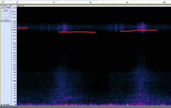
Task: Click the 23000 label at the top of the frequency scale
Action: (x=14, y=8)
